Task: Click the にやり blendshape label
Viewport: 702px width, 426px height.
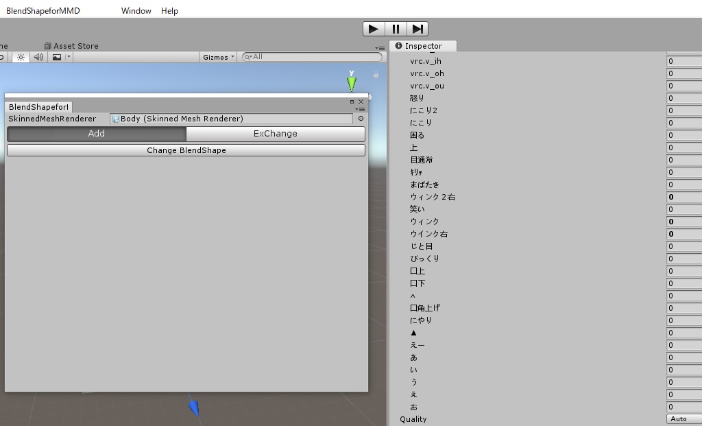Action: click(421, 320)
